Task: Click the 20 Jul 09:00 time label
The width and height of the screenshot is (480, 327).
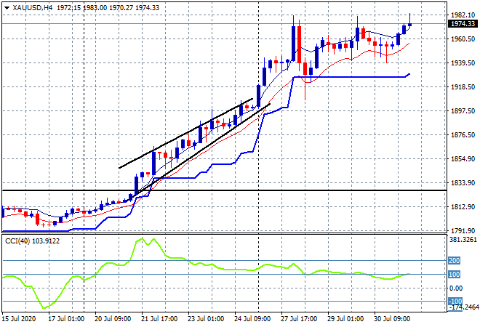Action: 113,319
